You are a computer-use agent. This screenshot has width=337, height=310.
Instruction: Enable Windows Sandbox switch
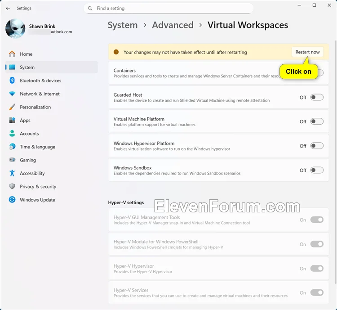point(317,170)
